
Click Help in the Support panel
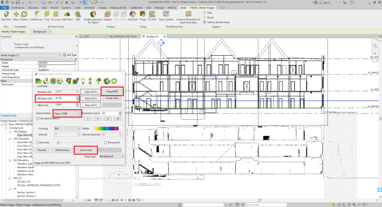click(207, 13)
